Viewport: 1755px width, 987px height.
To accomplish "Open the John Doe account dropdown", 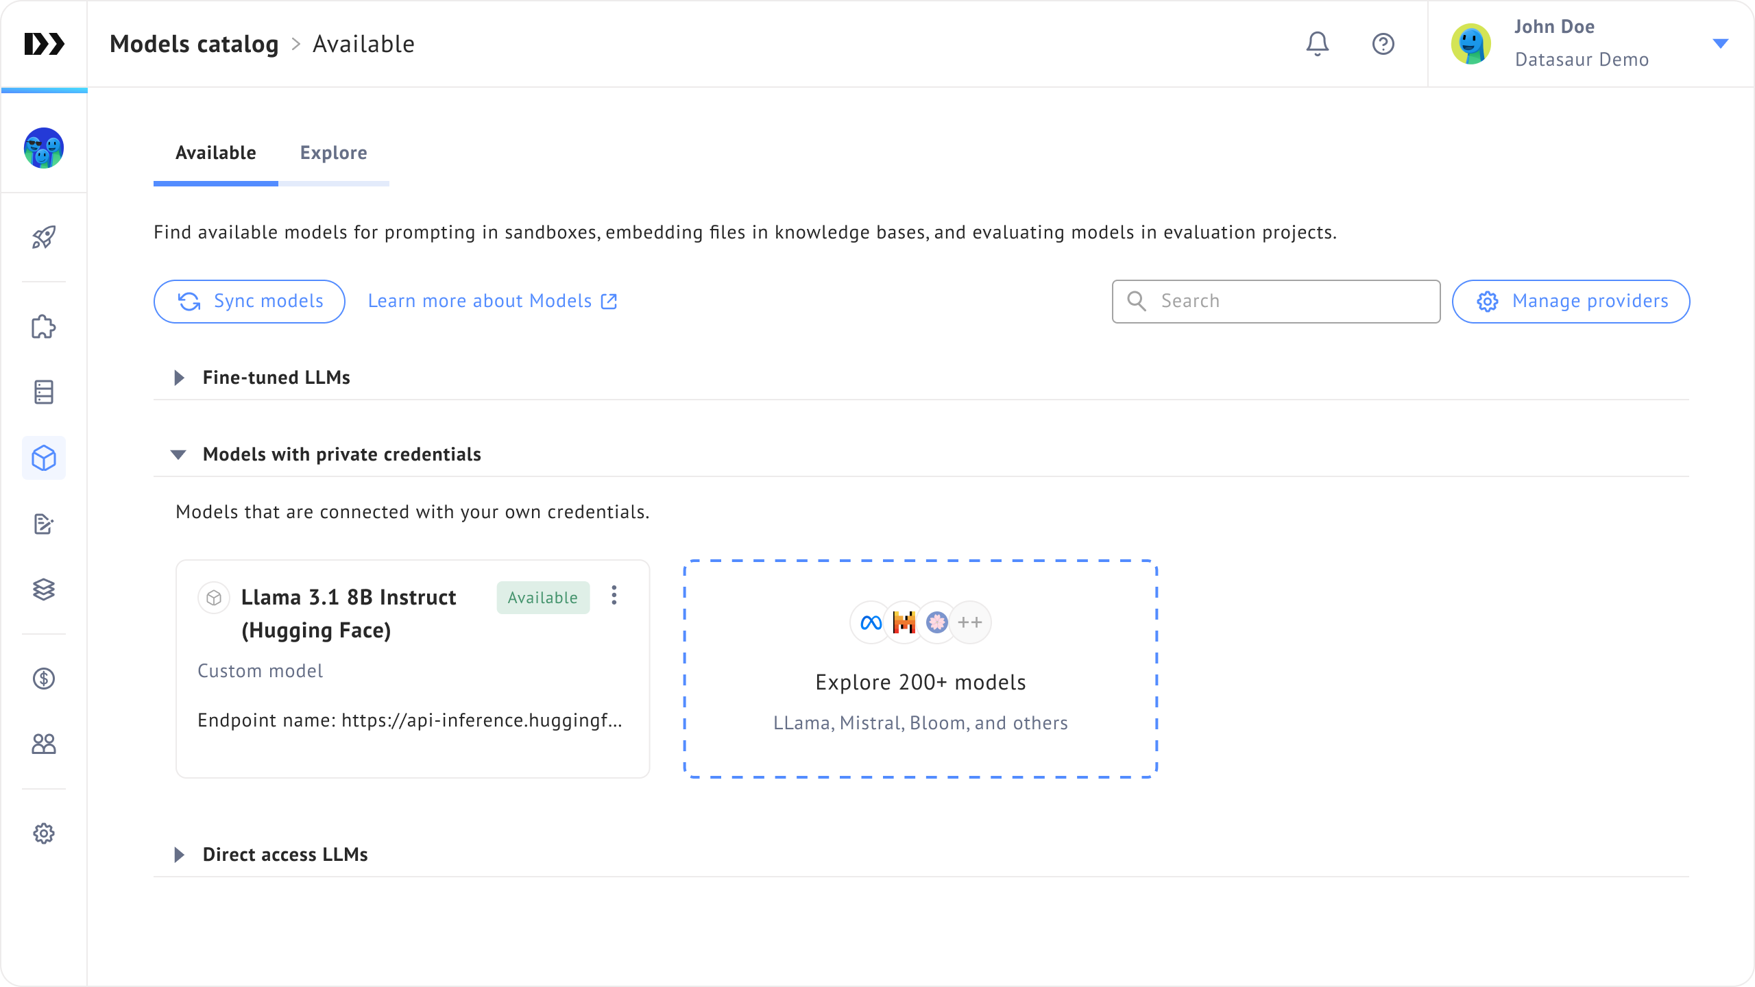I will pyautogui.click(x=1720, y=44).
